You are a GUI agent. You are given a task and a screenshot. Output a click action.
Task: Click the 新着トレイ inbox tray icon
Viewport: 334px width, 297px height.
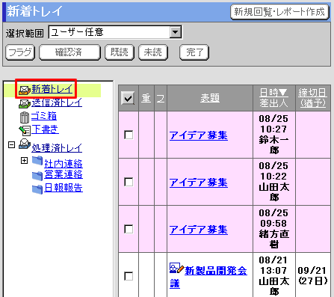(25, 90)
